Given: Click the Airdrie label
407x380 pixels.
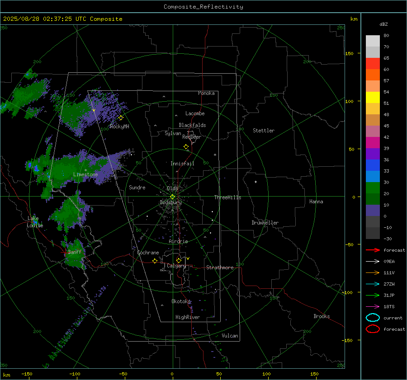Looking at the screenshot, I should 178,241.
